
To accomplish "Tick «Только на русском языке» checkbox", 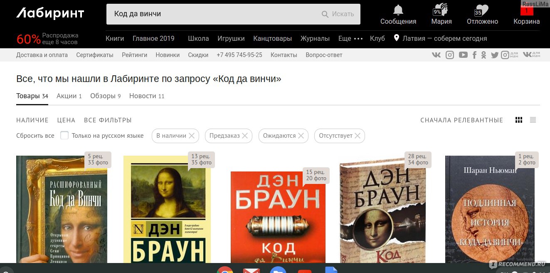I will tap(64, 135).
